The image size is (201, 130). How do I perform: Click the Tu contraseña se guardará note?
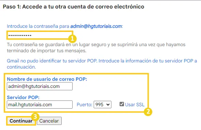(x=96, y=48)
